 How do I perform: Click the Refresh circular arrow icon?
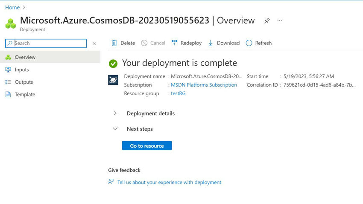(249, 43)
